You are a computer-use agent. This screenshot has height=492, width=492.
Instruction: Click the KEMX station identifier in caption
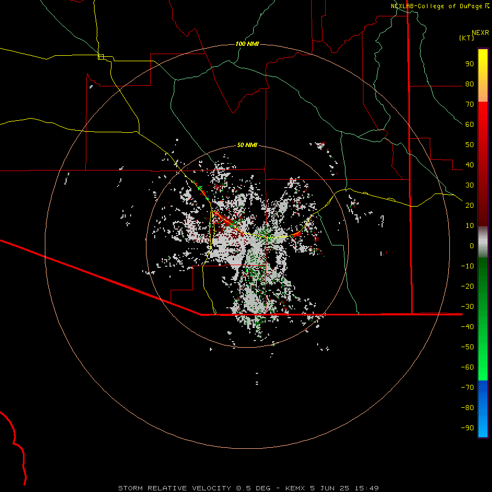pyautogui.click(x=295, y=488)
